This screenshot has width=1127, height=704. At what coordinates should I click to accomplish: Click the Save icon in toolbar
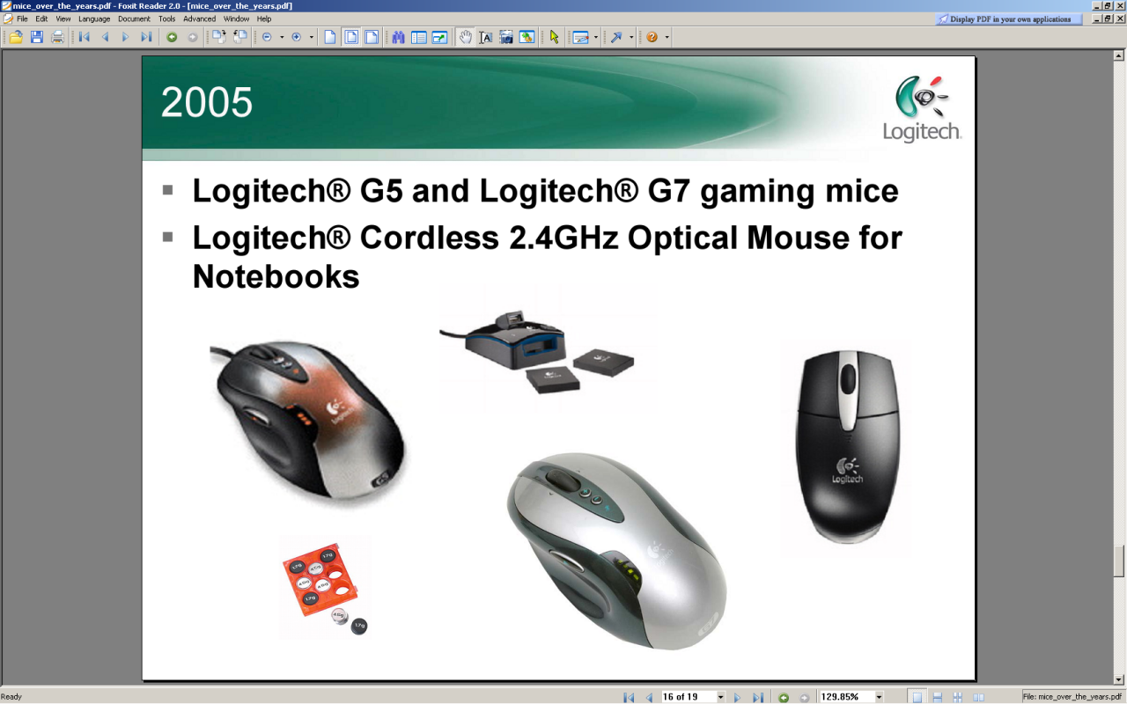point(37,37)
